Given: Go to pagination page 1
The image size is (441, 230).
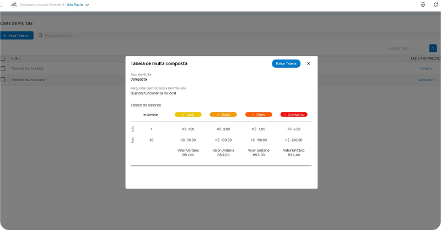Looking at the screenshot, I should tap(433, 48).
